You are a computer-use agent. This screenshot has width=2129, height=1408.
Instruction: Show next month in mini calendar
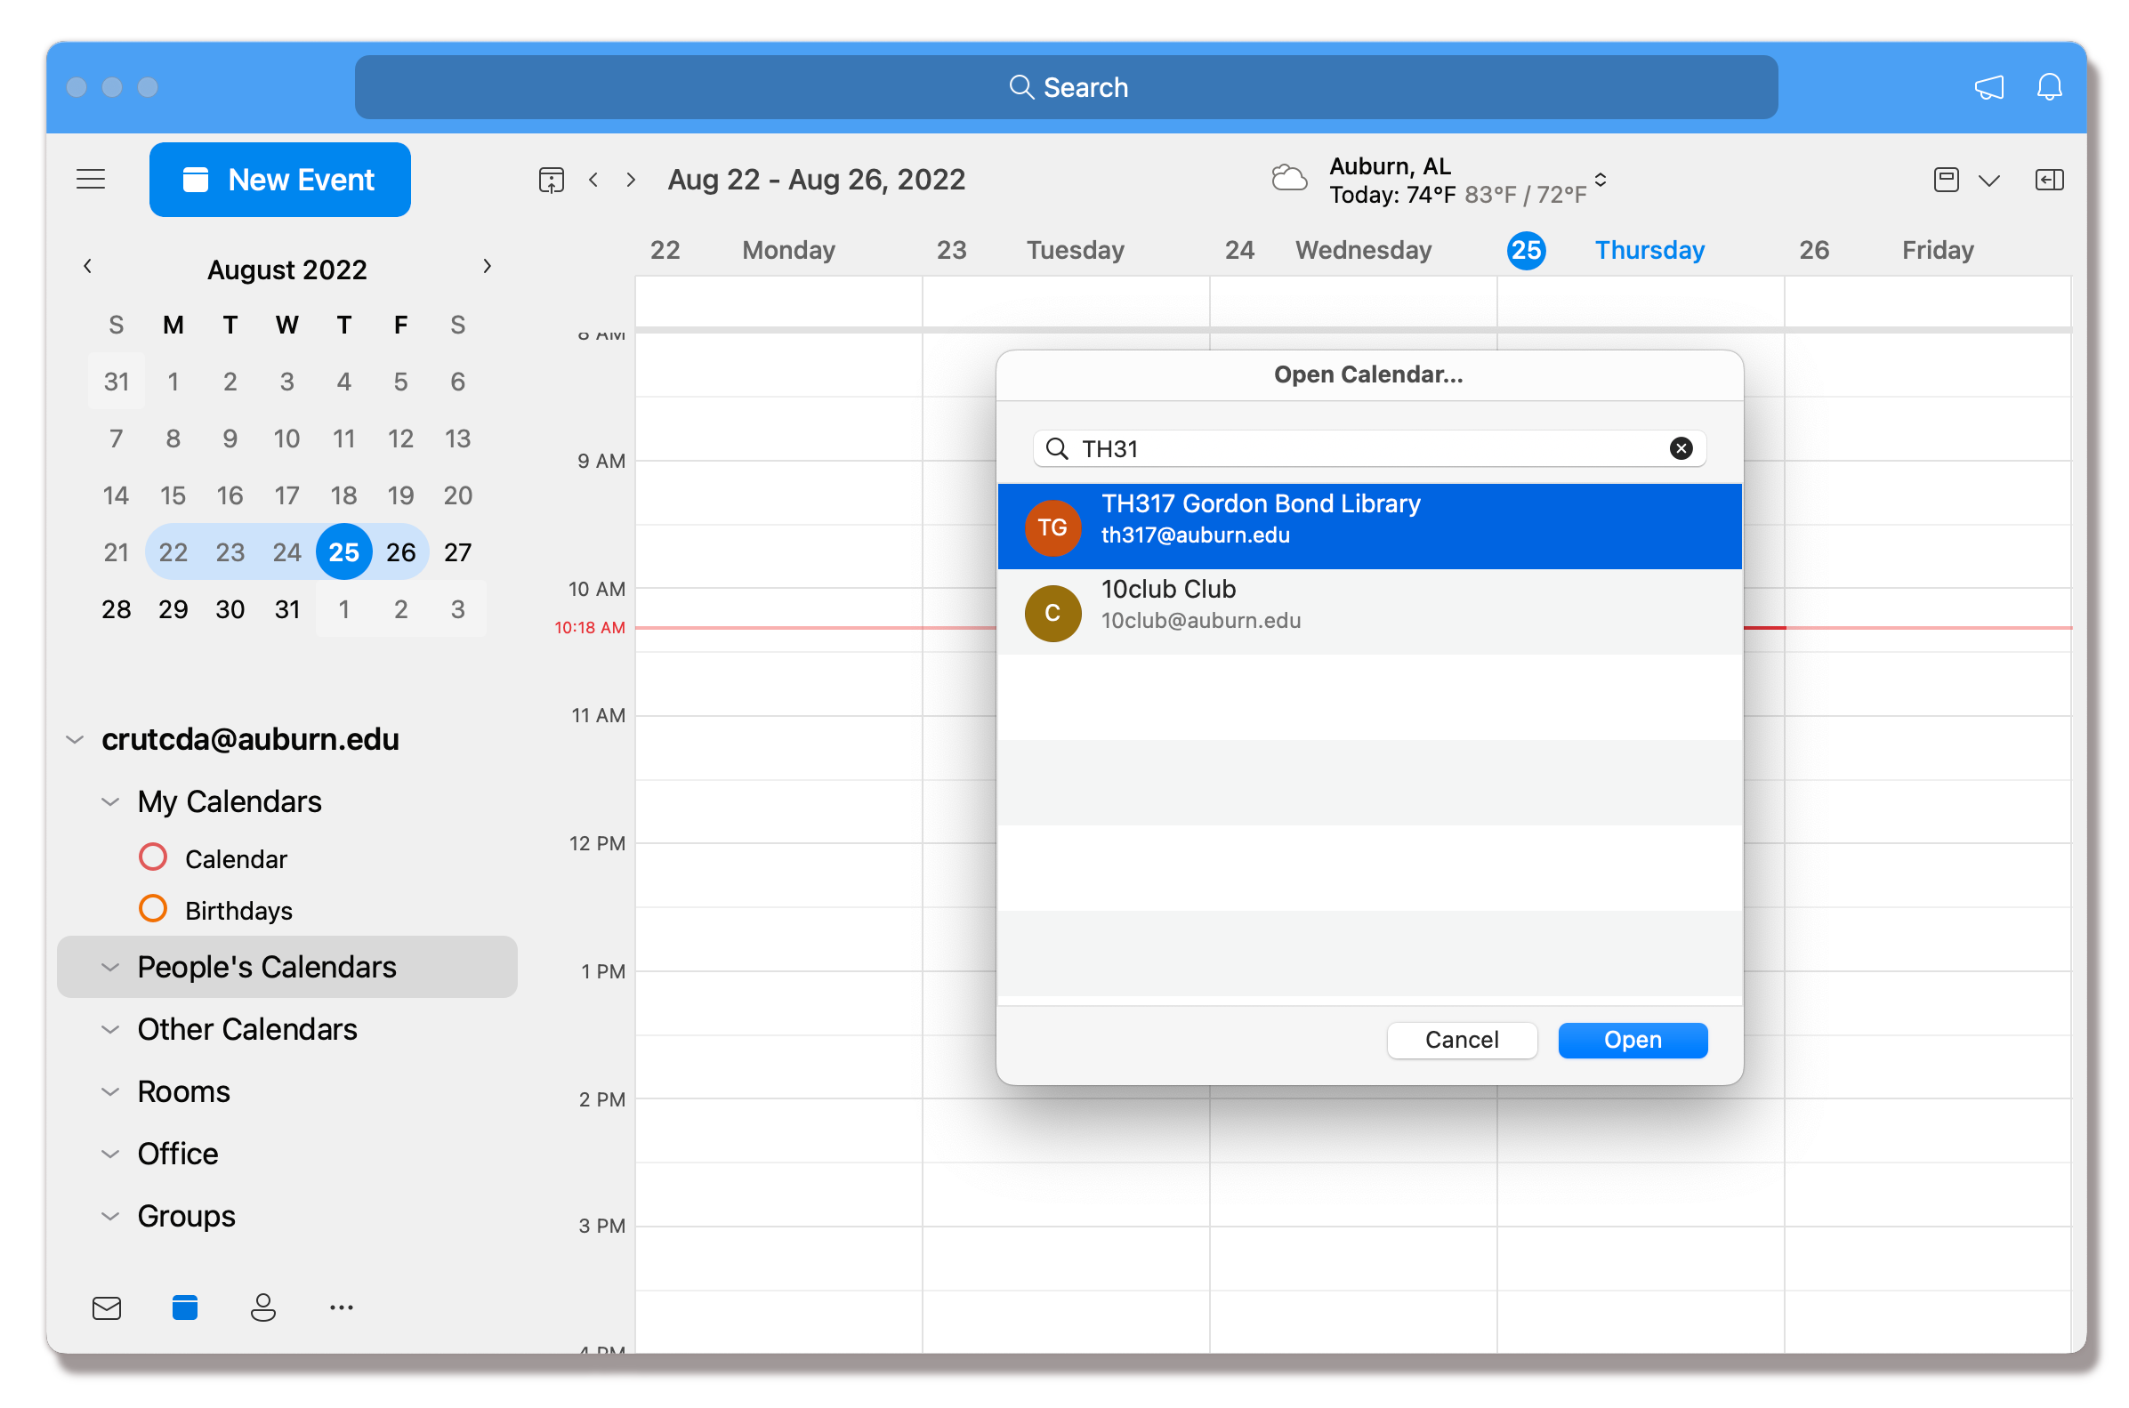coord(487,266)
